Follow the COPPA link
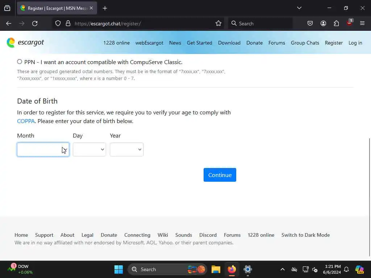 [26, 121]
